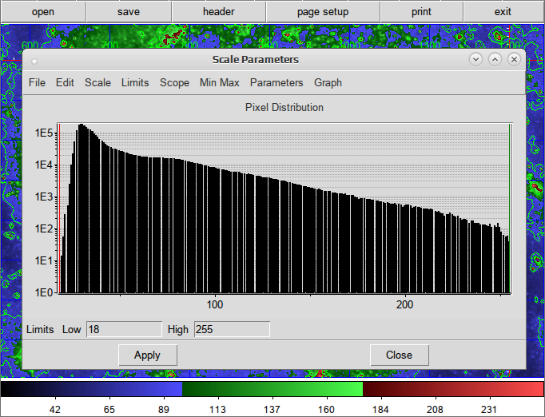Close the Scale Parameters dialog via Close button

coord(399,355)
